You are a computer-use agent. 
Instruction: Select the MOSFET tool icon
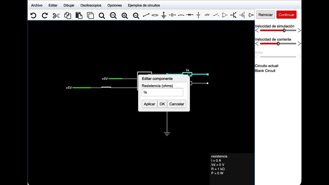click(242, 15)
